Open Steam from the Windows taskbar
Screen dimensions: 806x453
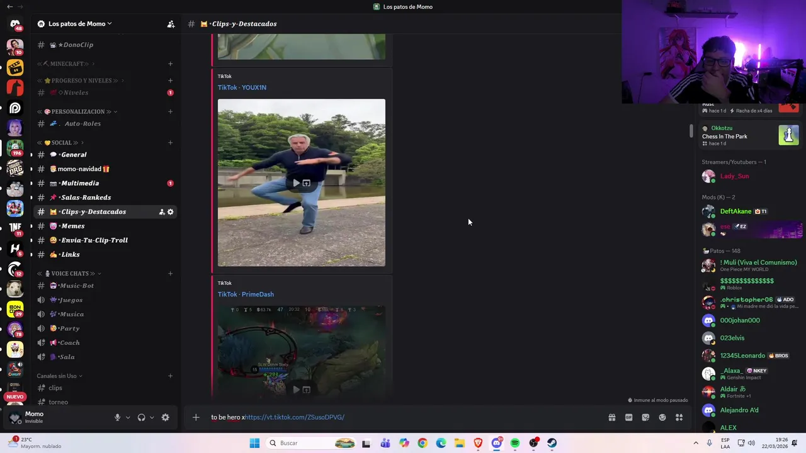click(x=552, y=443)
